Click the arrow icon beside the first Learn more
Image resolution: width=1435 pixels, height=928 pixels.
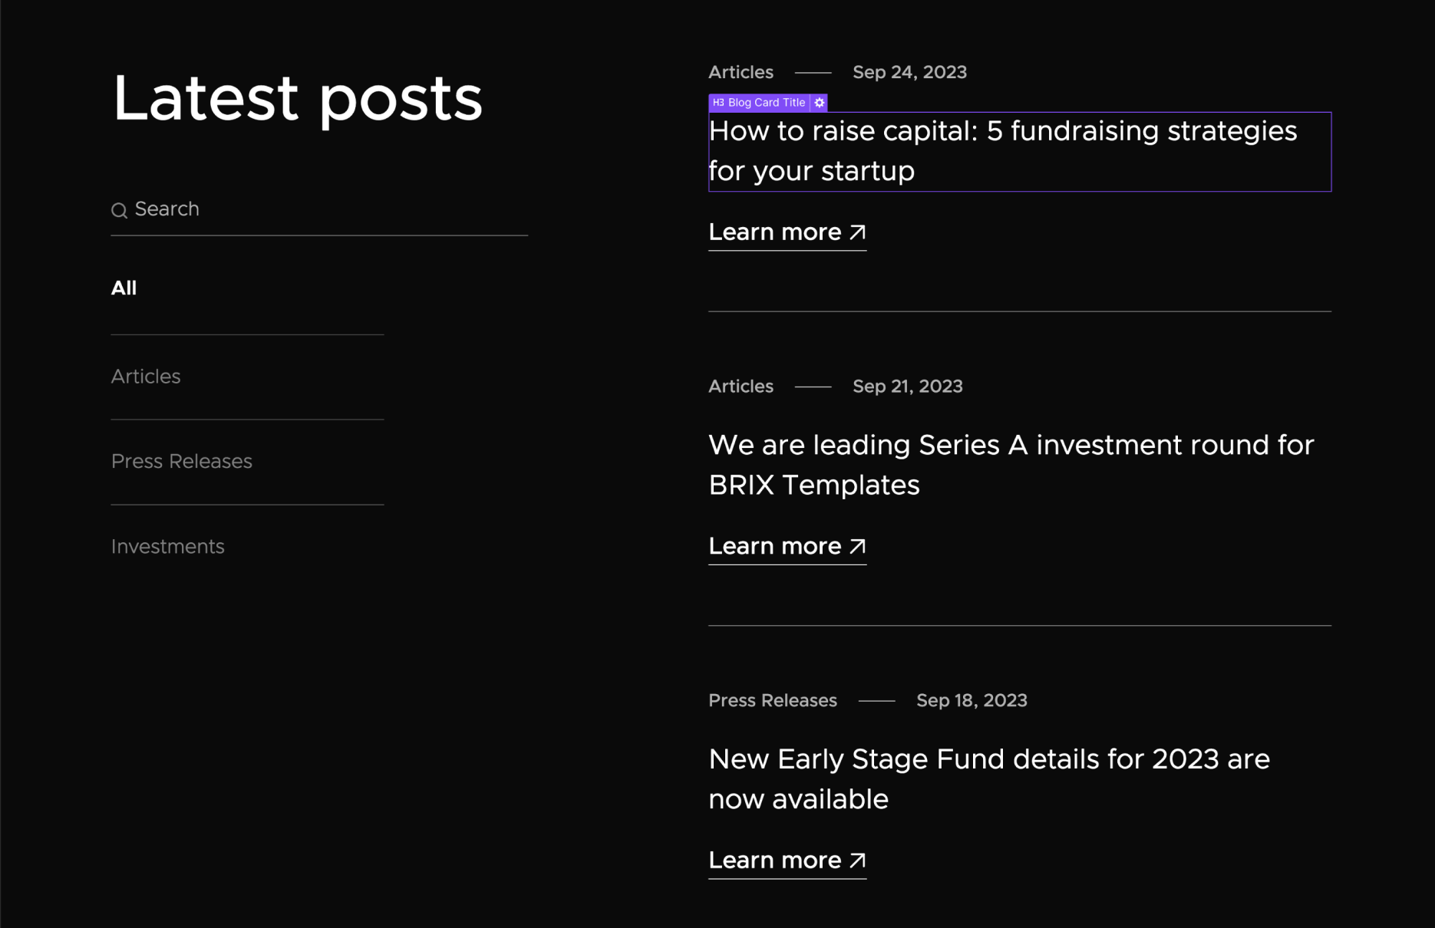pyautogui.click(x=857, y=231)
